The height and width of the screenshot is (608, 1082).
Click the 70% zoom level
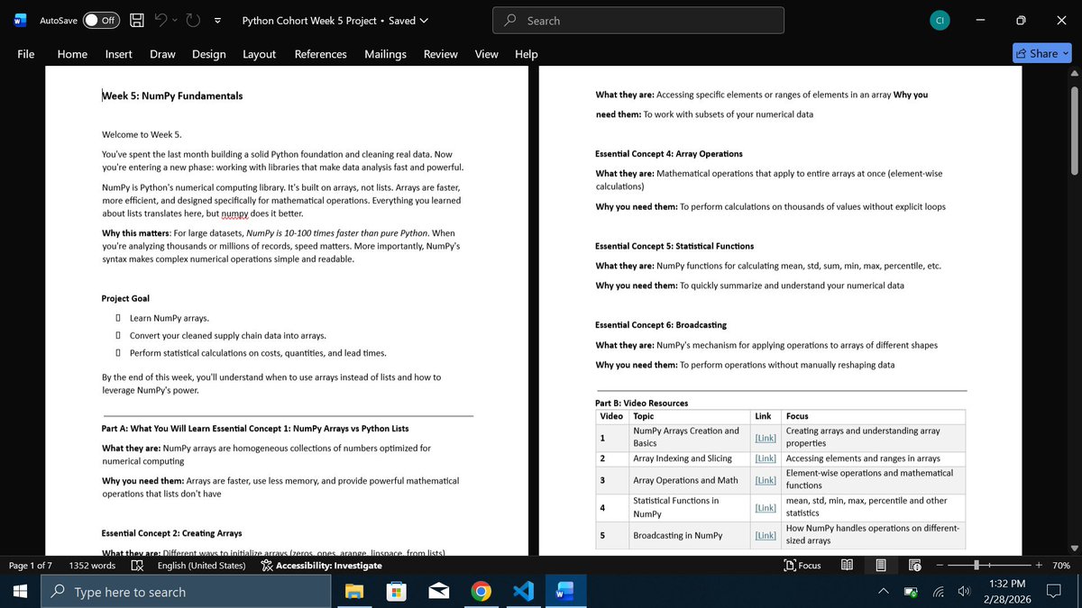coord(1061,566)
